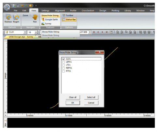Jump to first station arrow
This screenshot has width=158, height=132.
[x=94, y=32]
